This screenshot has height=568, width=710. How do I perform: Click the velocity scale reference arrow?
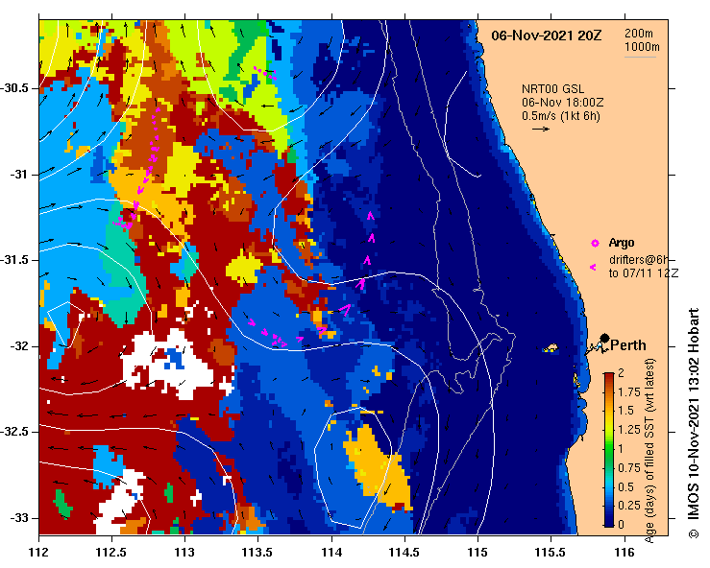click(x=541, y=129)
